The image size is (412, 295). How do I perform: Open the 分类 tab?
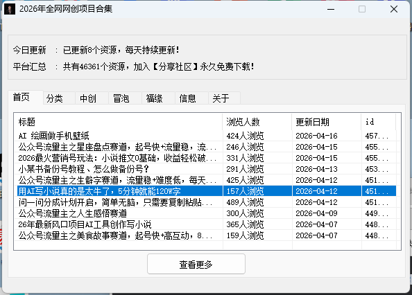[x=59, y=98]
